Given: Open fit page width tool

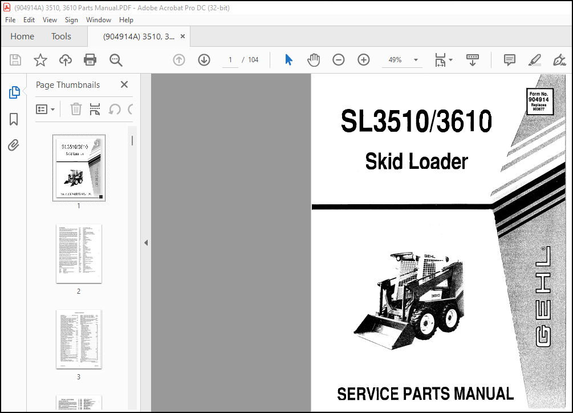Looking at the screenshot, I should tap(440, 60).
